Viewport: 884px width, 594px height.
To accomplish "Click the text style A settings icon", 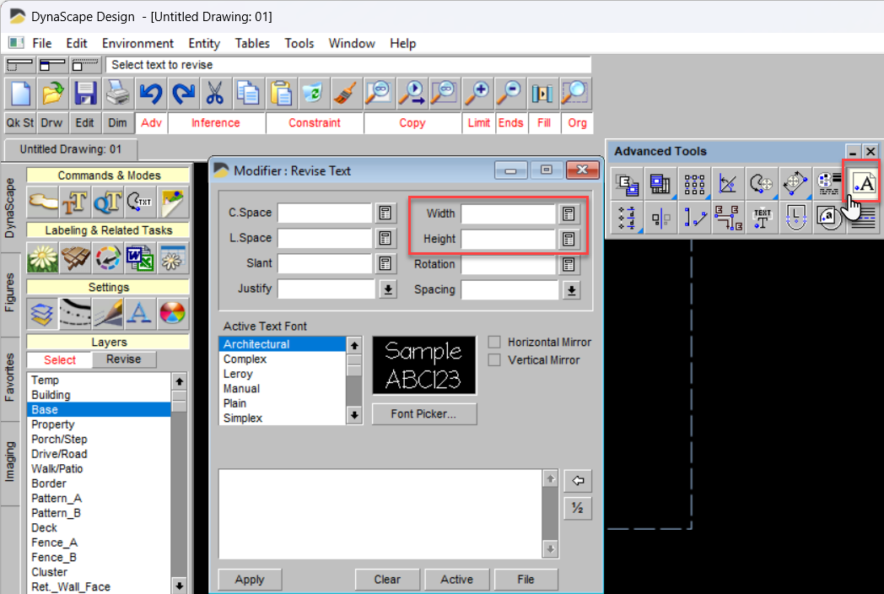I will 140,313.
